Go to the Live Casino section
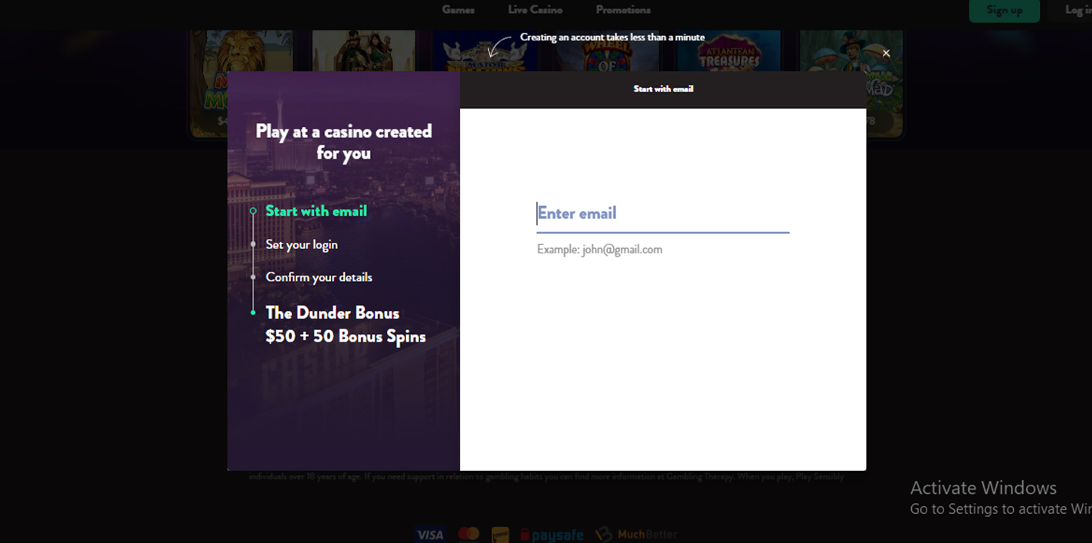The width and height of the screenshot is (1092, 543). coord(535,10)
